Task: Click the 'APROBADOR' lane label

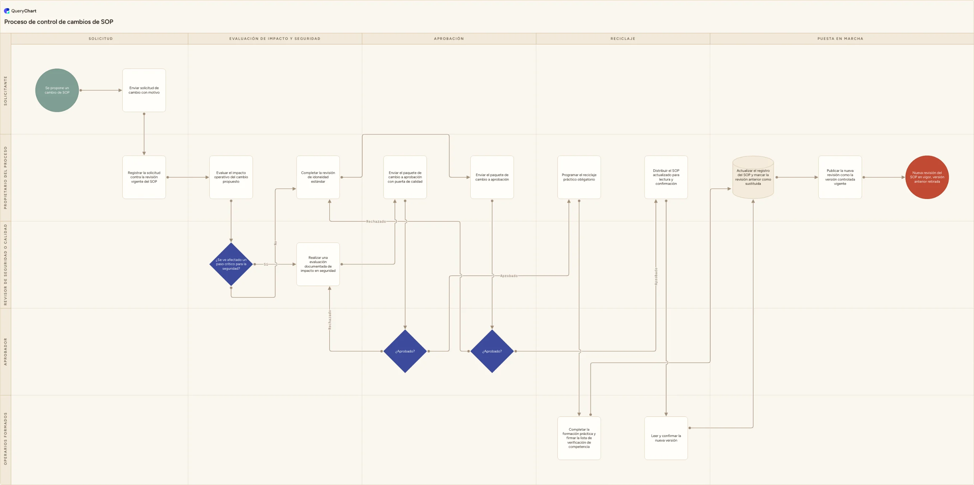Action: click(5, 351)
